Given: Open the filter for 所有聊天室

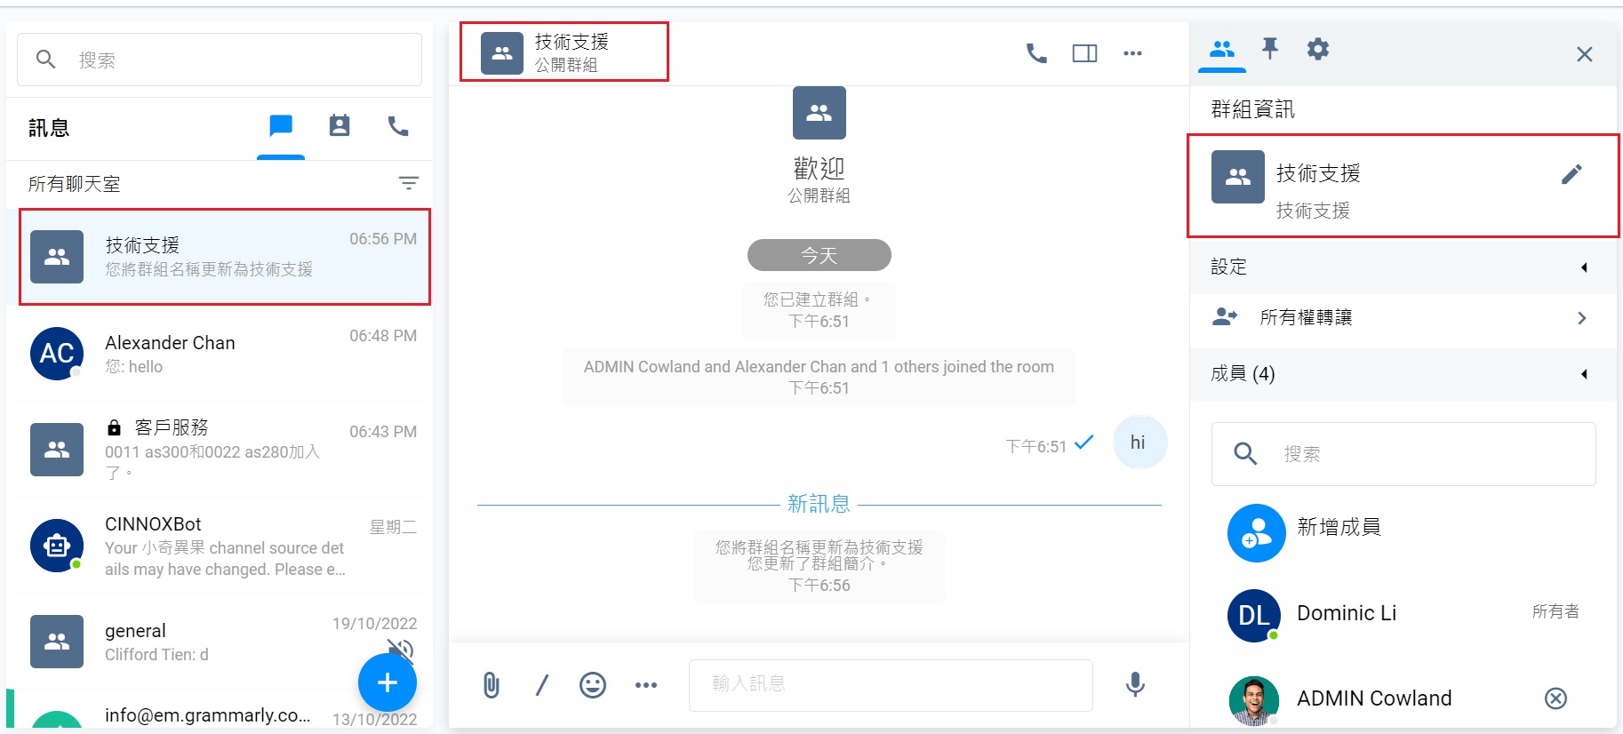Looking at the screenshot, I should (409, 183).
